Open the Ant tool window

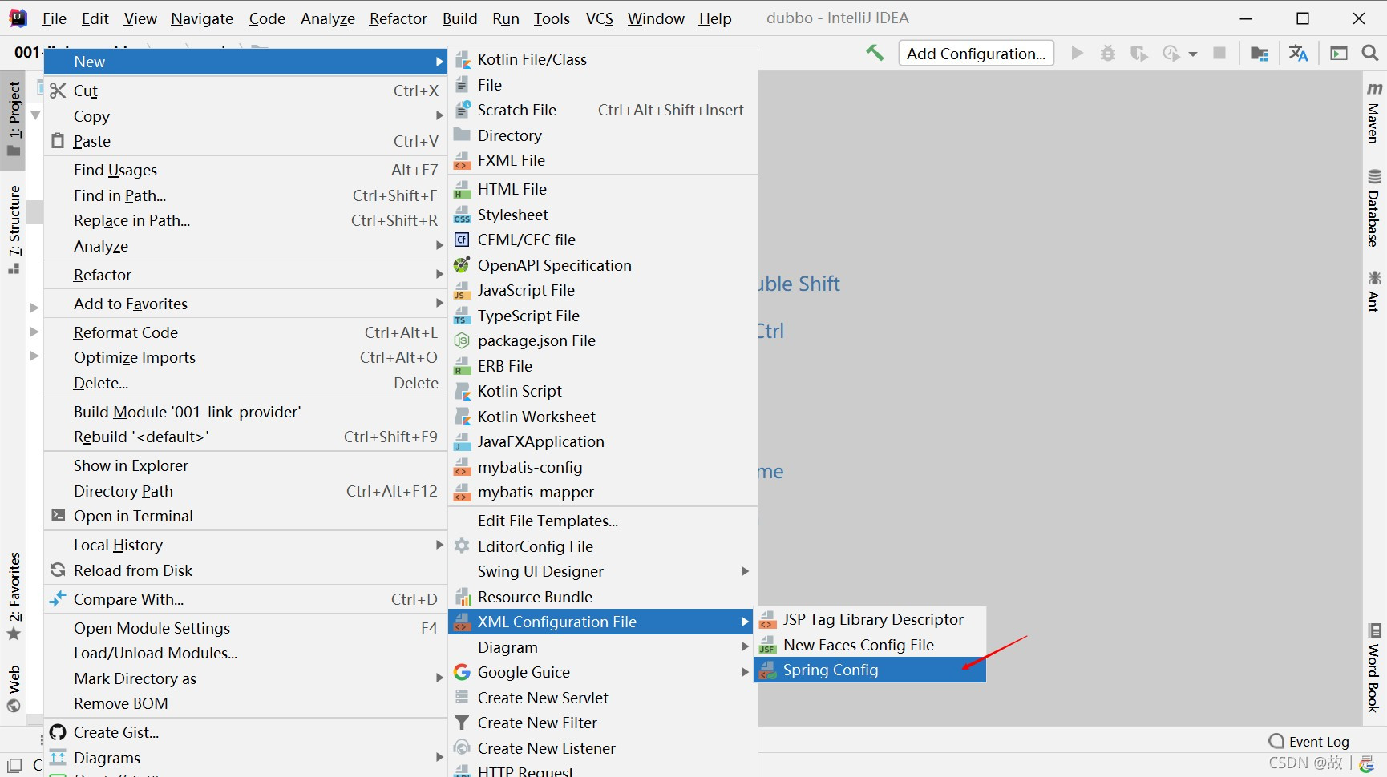click(x=1373, y=292)
